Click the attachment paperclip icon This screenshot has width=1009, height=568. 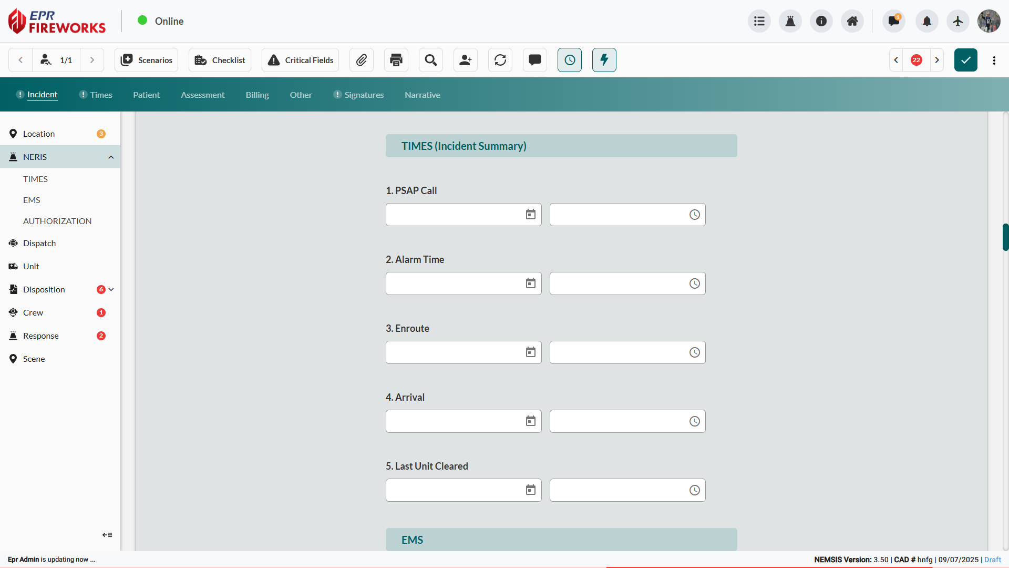click(362, 60)
